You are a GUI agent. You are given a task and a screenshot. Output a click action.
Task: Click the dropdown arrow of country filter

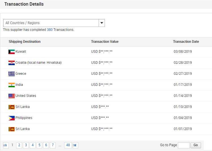point(102,23)
